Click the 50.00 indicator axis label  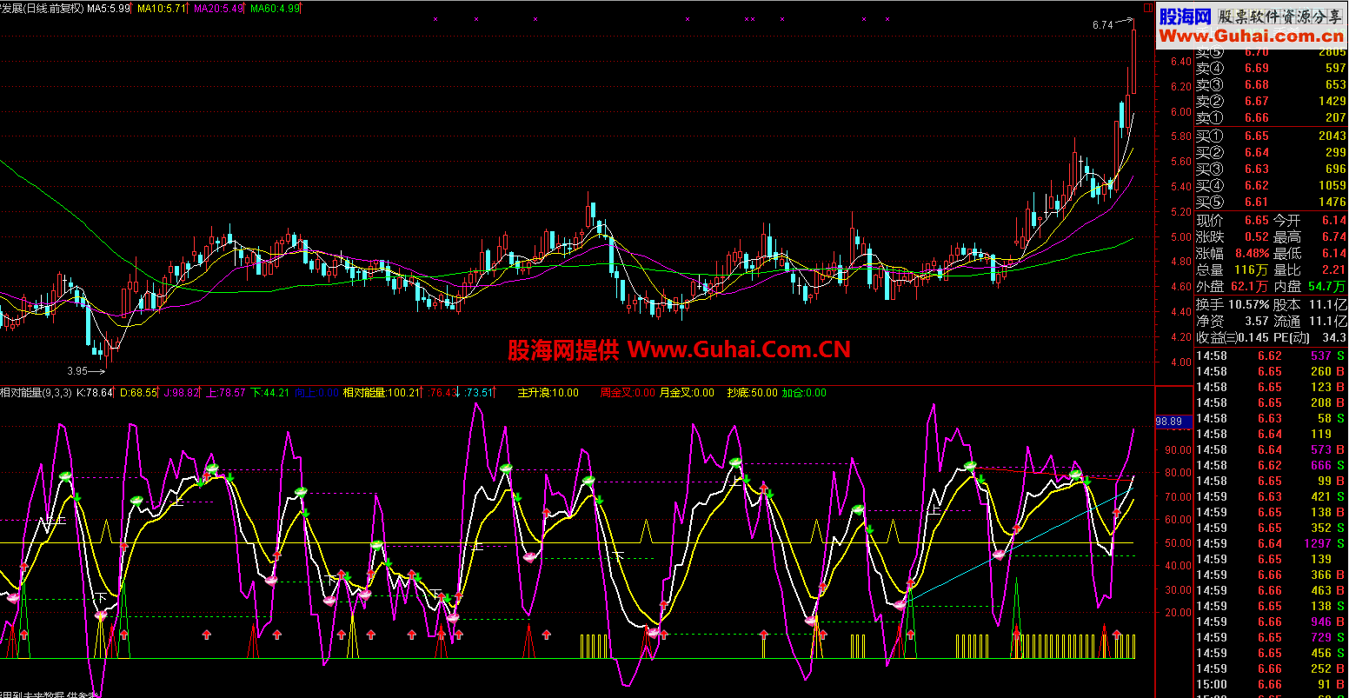(1180, 543)
